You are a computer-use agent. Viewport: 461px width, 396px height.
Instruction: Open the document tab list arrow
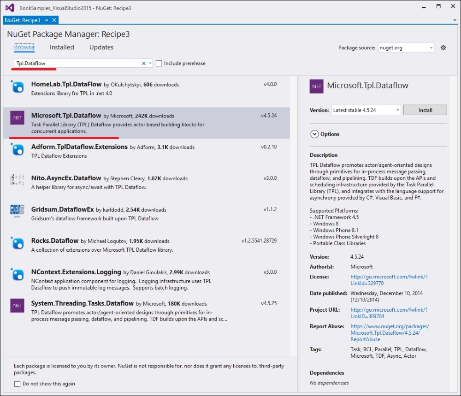455,20
